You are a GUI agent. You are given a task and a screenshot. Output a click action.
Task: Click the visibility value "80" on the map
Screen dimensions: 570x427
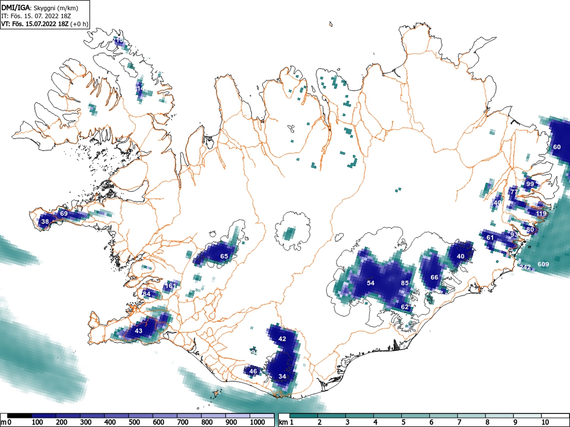click(x=530, y=229)
